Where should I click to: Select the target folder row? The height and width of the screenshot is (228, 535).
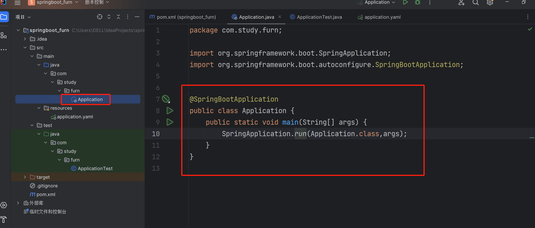[x=78, y=177]
